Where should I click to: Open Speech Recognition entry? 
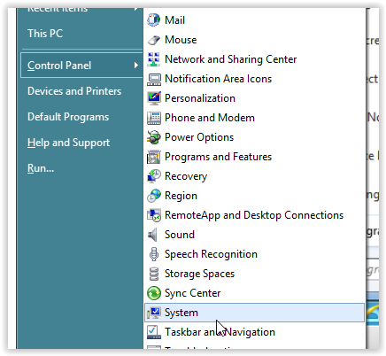[255, 254]
